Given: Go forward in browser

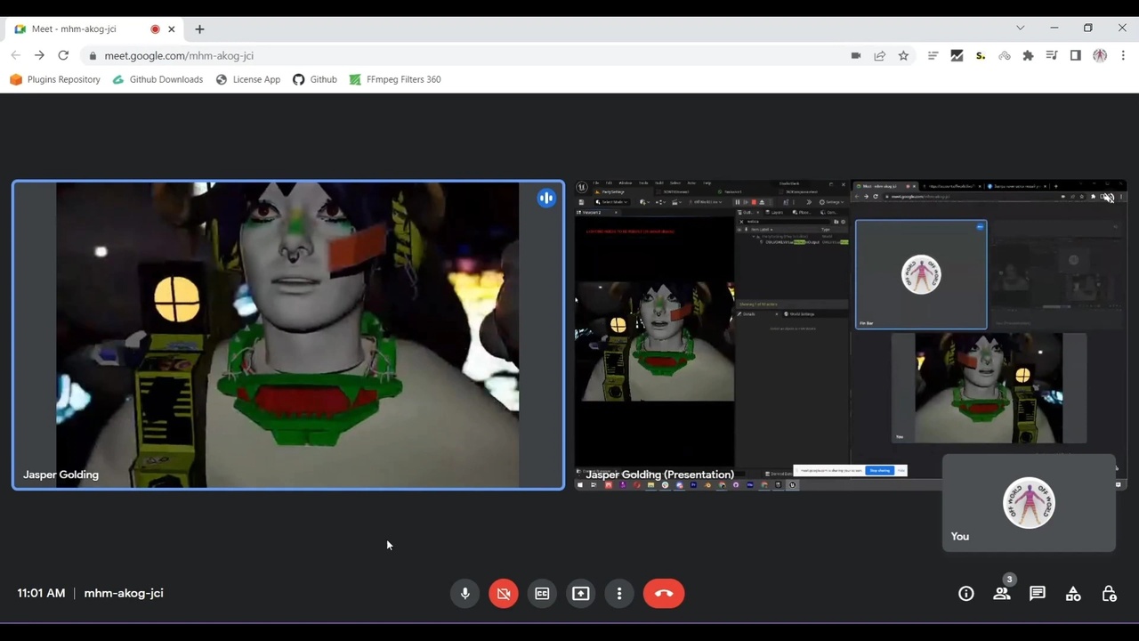Looking at the screenshot, I should pyautogui.click(x=39, y=55).
